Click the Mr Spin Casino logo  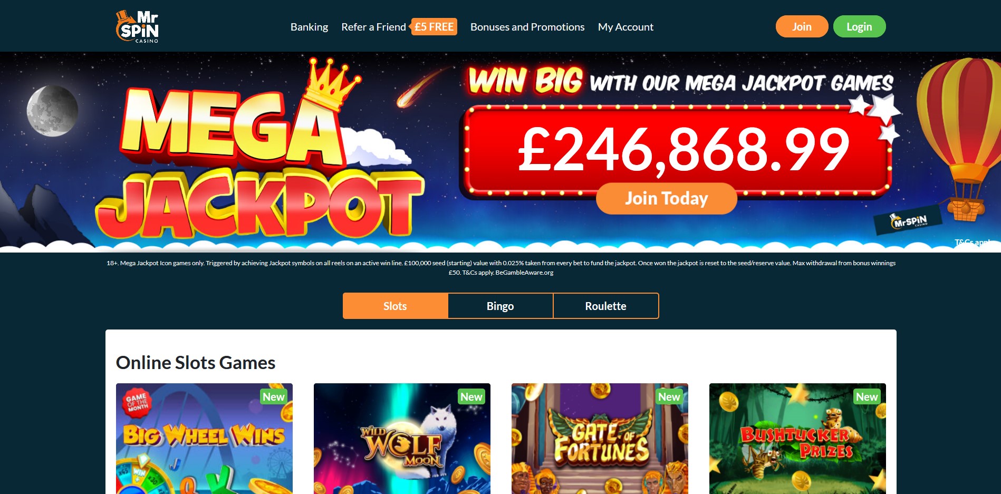(137, 26)
